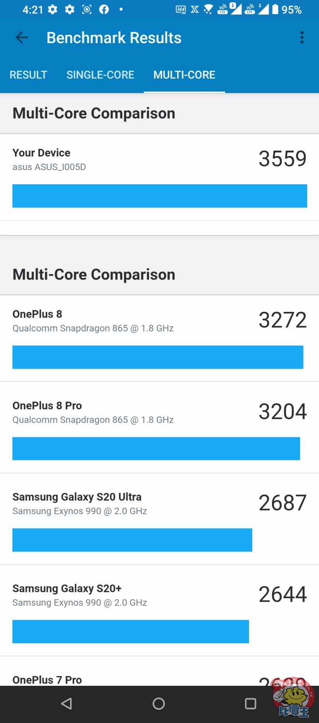Tap the recent apps square button
The image size is (319, 723).
[x=250, y=704]
